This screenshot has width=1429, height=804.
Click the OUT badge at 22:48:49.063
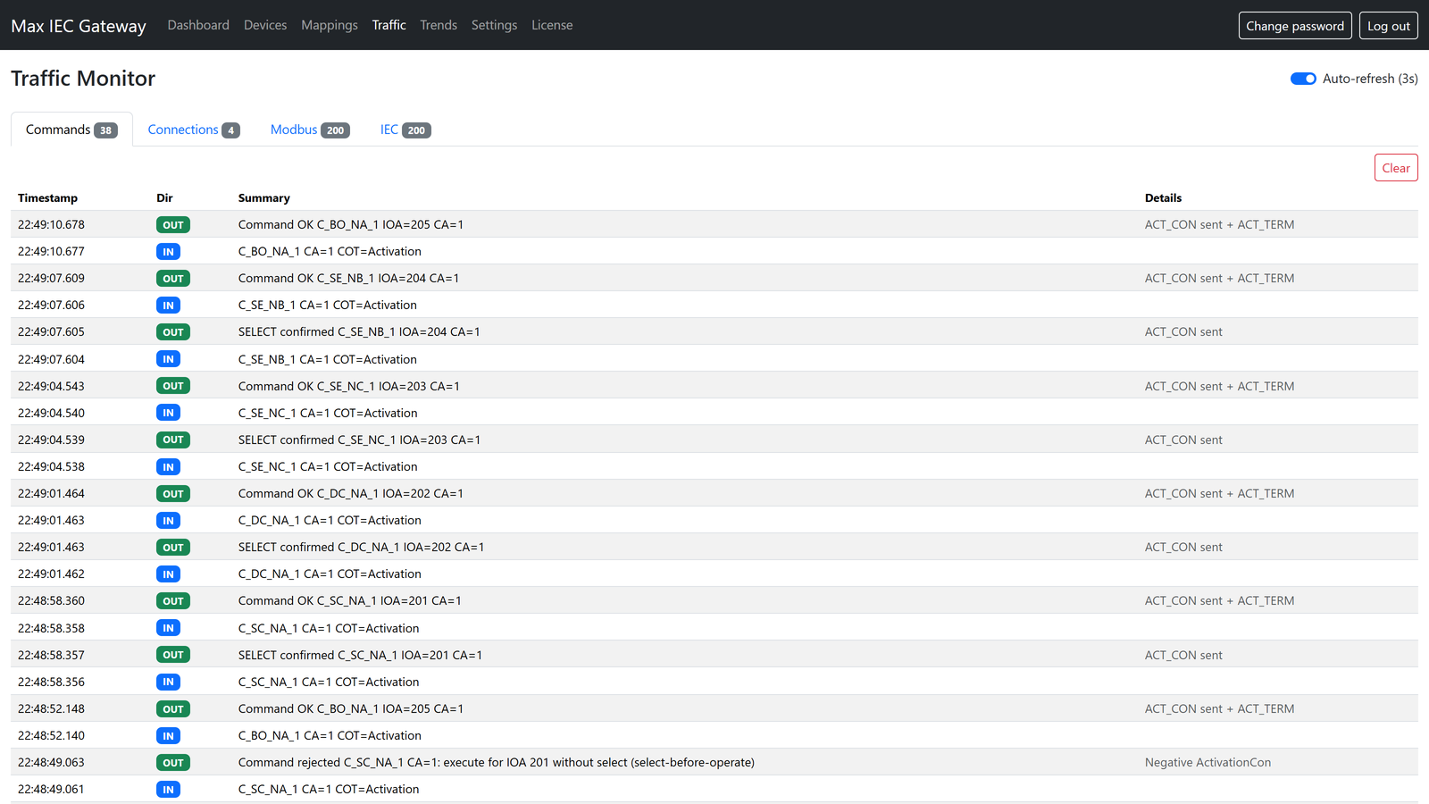click(x=173, y=763)
